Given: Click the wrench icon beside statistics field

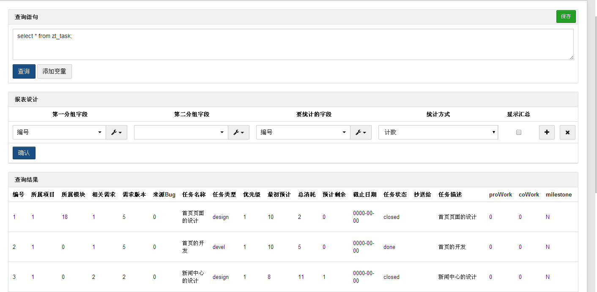Looking at the screenshot, I should 361,132.
